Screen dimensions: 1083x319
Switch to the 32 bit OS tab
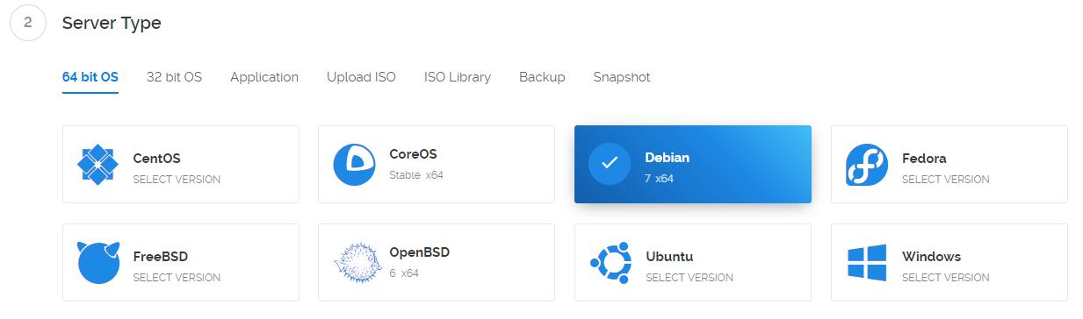pyautogui.click(x=174, y=77)
